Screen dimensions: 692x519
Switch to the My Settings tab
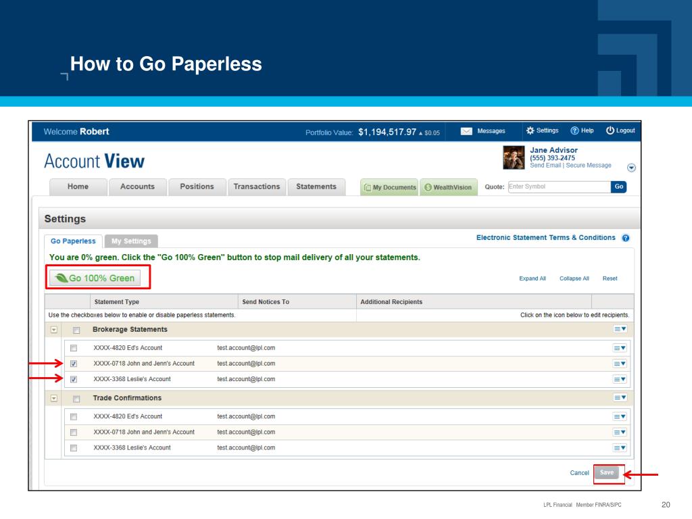[x=131, y=241]
